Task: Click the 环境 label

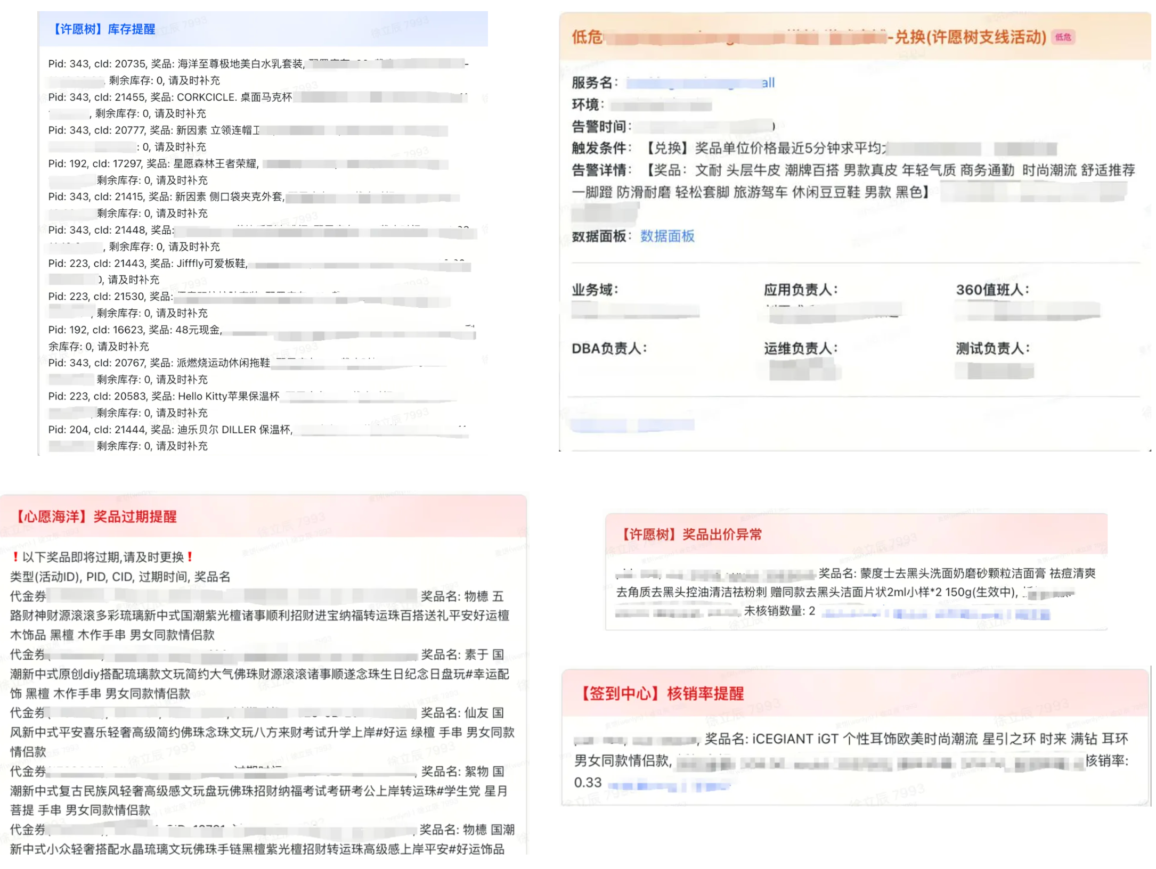Action: (588, 104)
